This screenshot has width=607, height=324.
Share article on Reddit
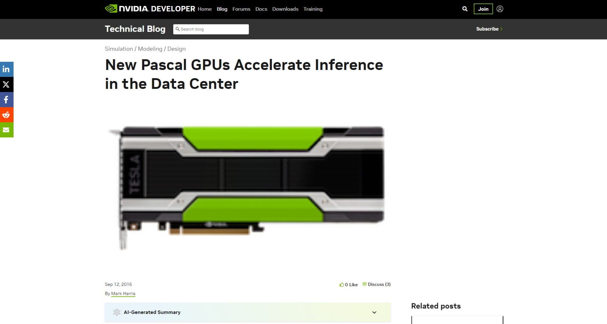click(7, 115)
